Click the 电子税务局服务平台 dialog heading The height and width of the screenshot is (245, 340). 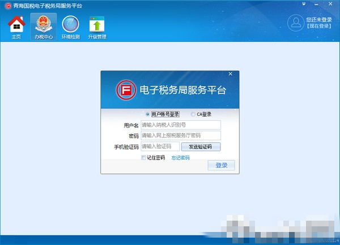(x=183, y=90)
